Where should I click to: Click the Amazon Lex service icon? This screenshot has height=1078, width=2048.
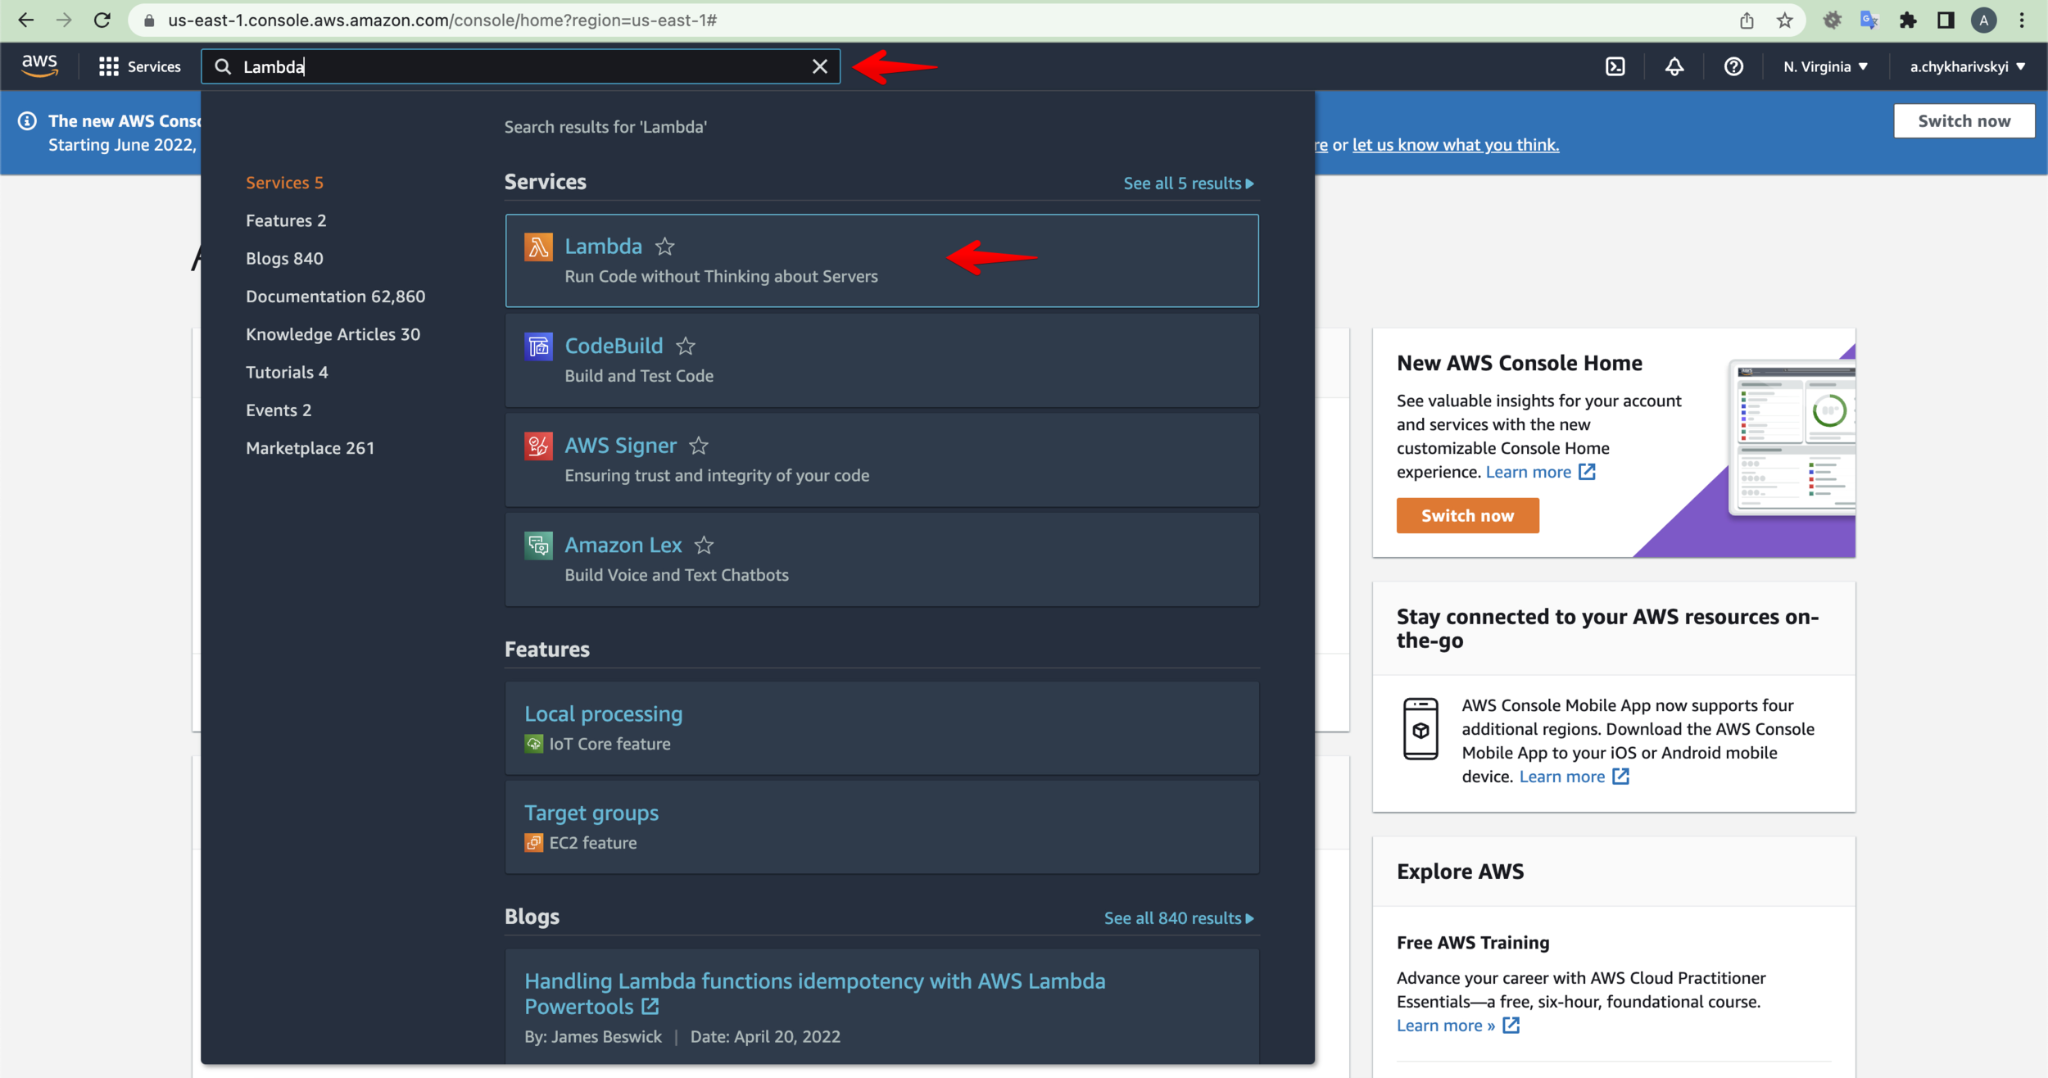tap(538, 545)
